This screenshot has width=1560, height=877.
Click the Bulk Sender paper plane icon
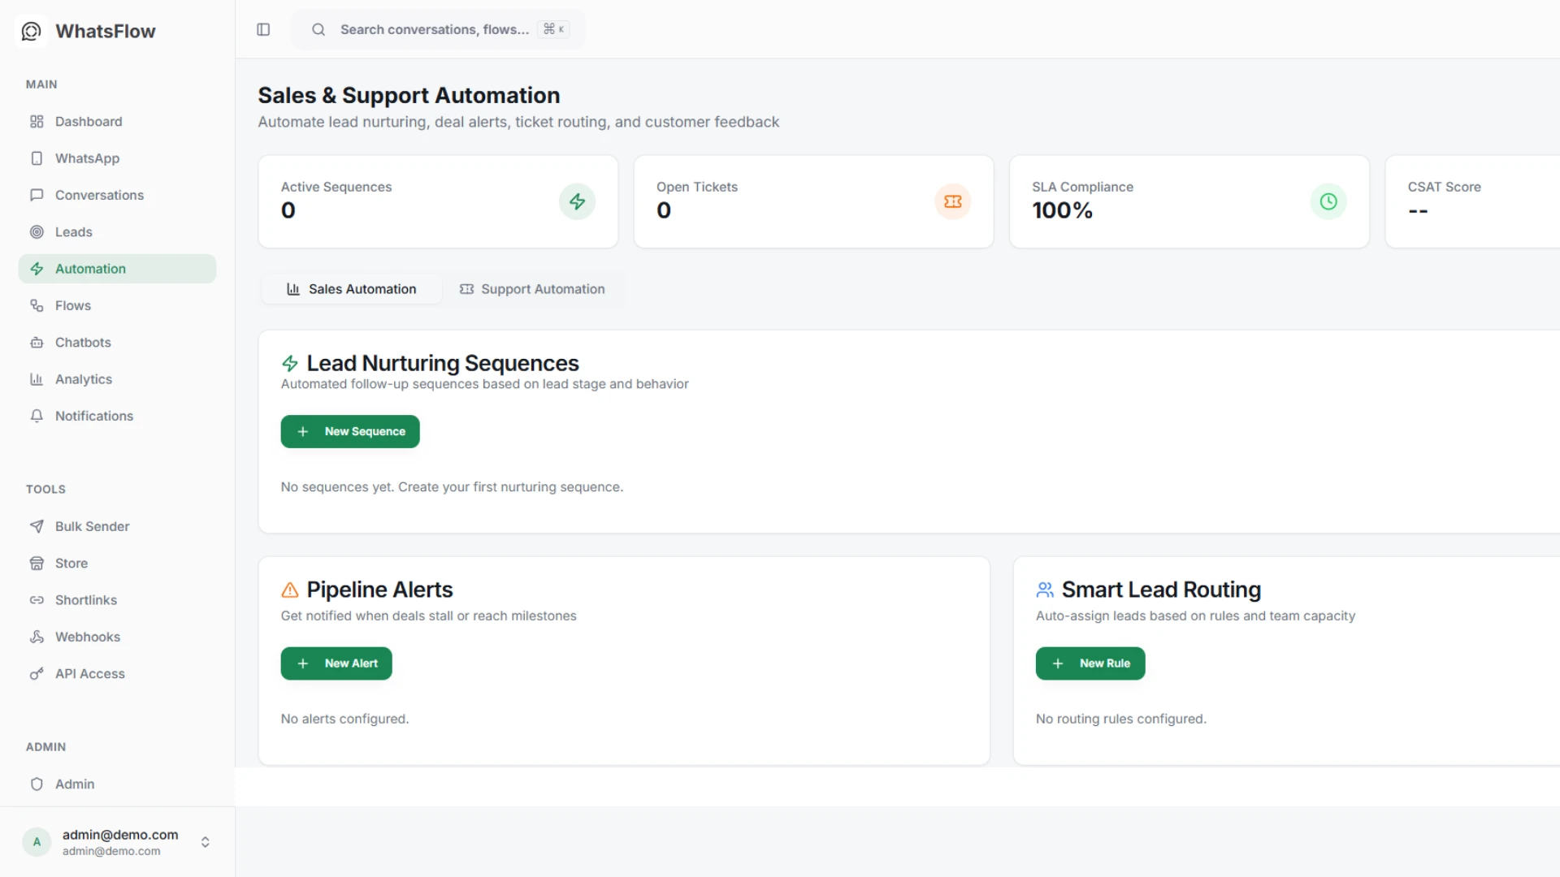tap(37, 526)
